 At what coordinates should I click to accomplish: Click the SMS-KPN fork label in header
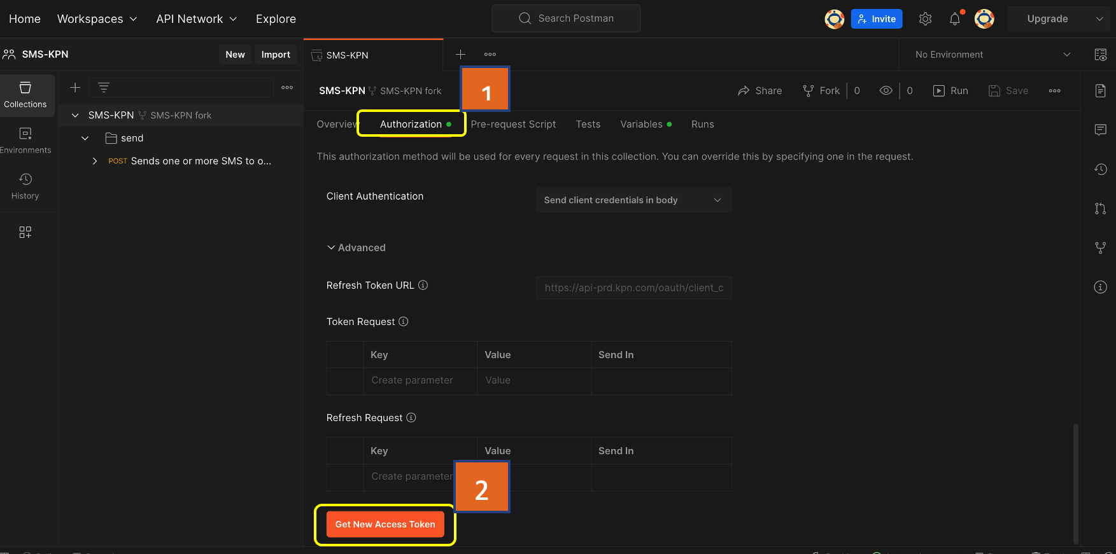click(x=411, y=91)
